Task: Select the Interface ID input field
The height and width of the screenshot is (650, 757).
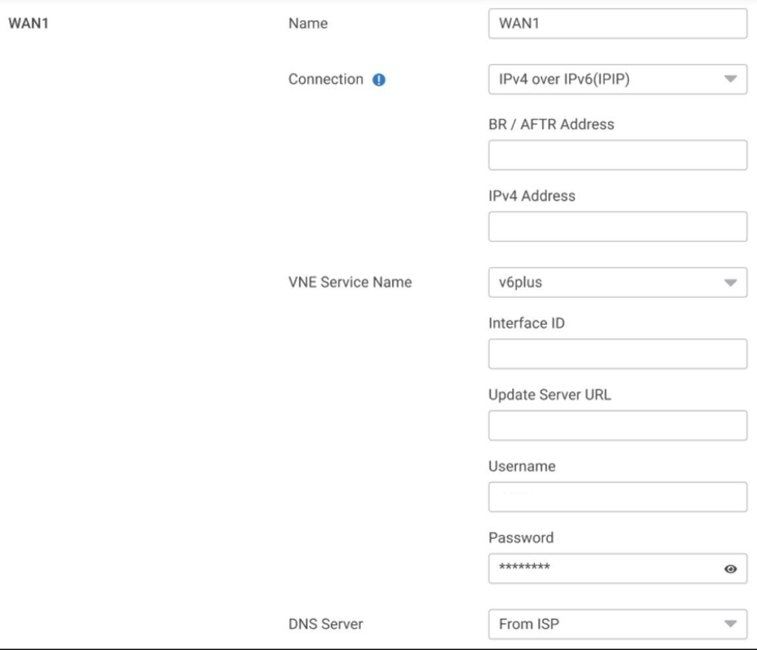Action: click(617, 354)
